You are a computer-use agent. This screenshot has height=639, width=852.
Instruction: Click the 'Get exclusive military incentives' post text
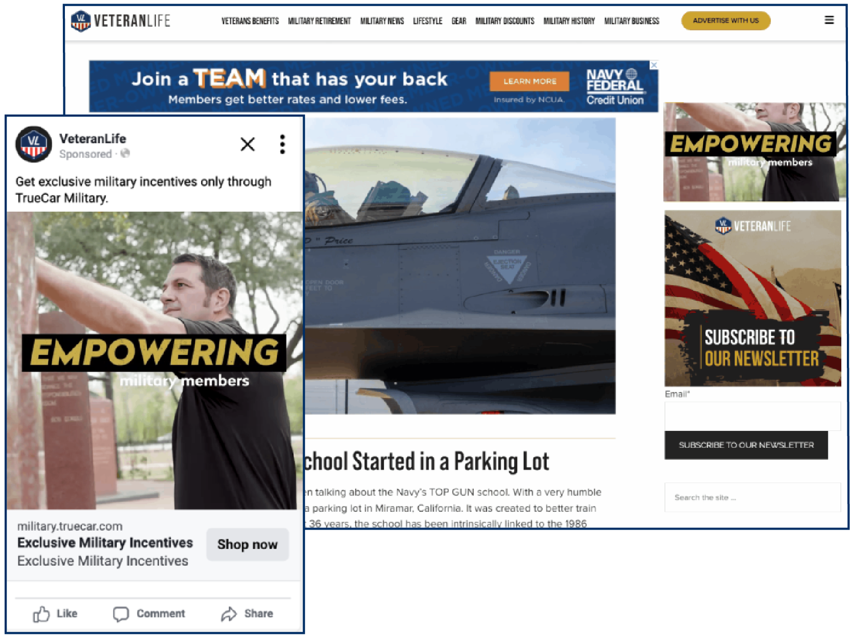pyautogui.click(x=143, y=189)
